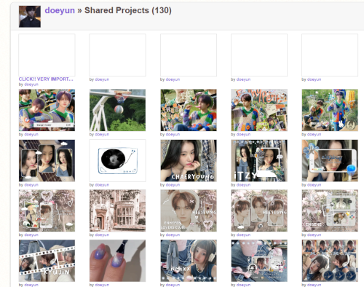Screen dimensions: 364x287
Task: Open the purple painted nails thumbnail
Action: [117, 261]
